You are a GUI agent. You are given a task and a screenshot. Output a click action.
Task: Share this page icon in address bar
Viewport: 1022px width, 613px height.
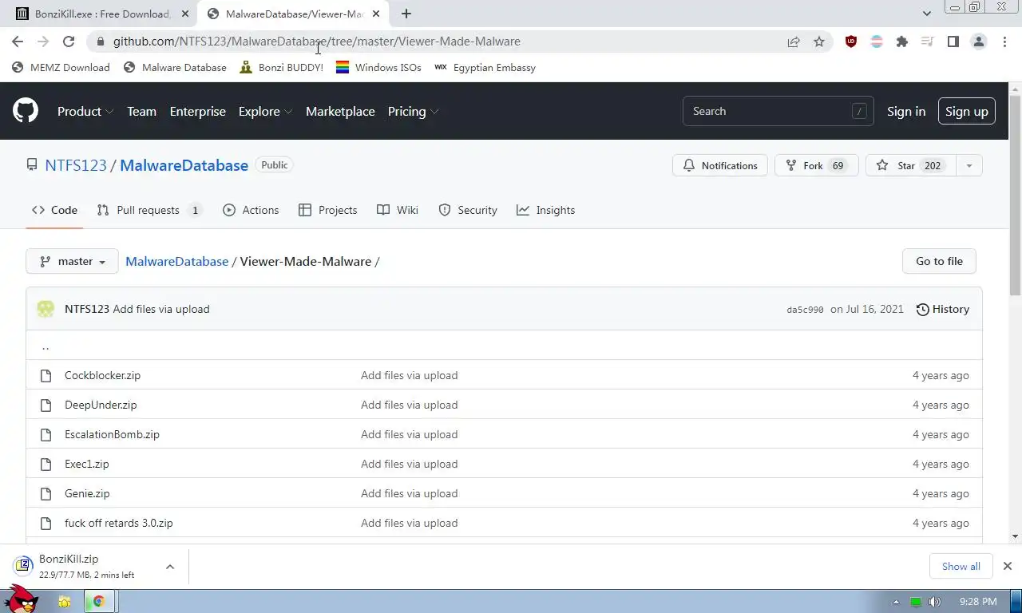pos(794,42)
